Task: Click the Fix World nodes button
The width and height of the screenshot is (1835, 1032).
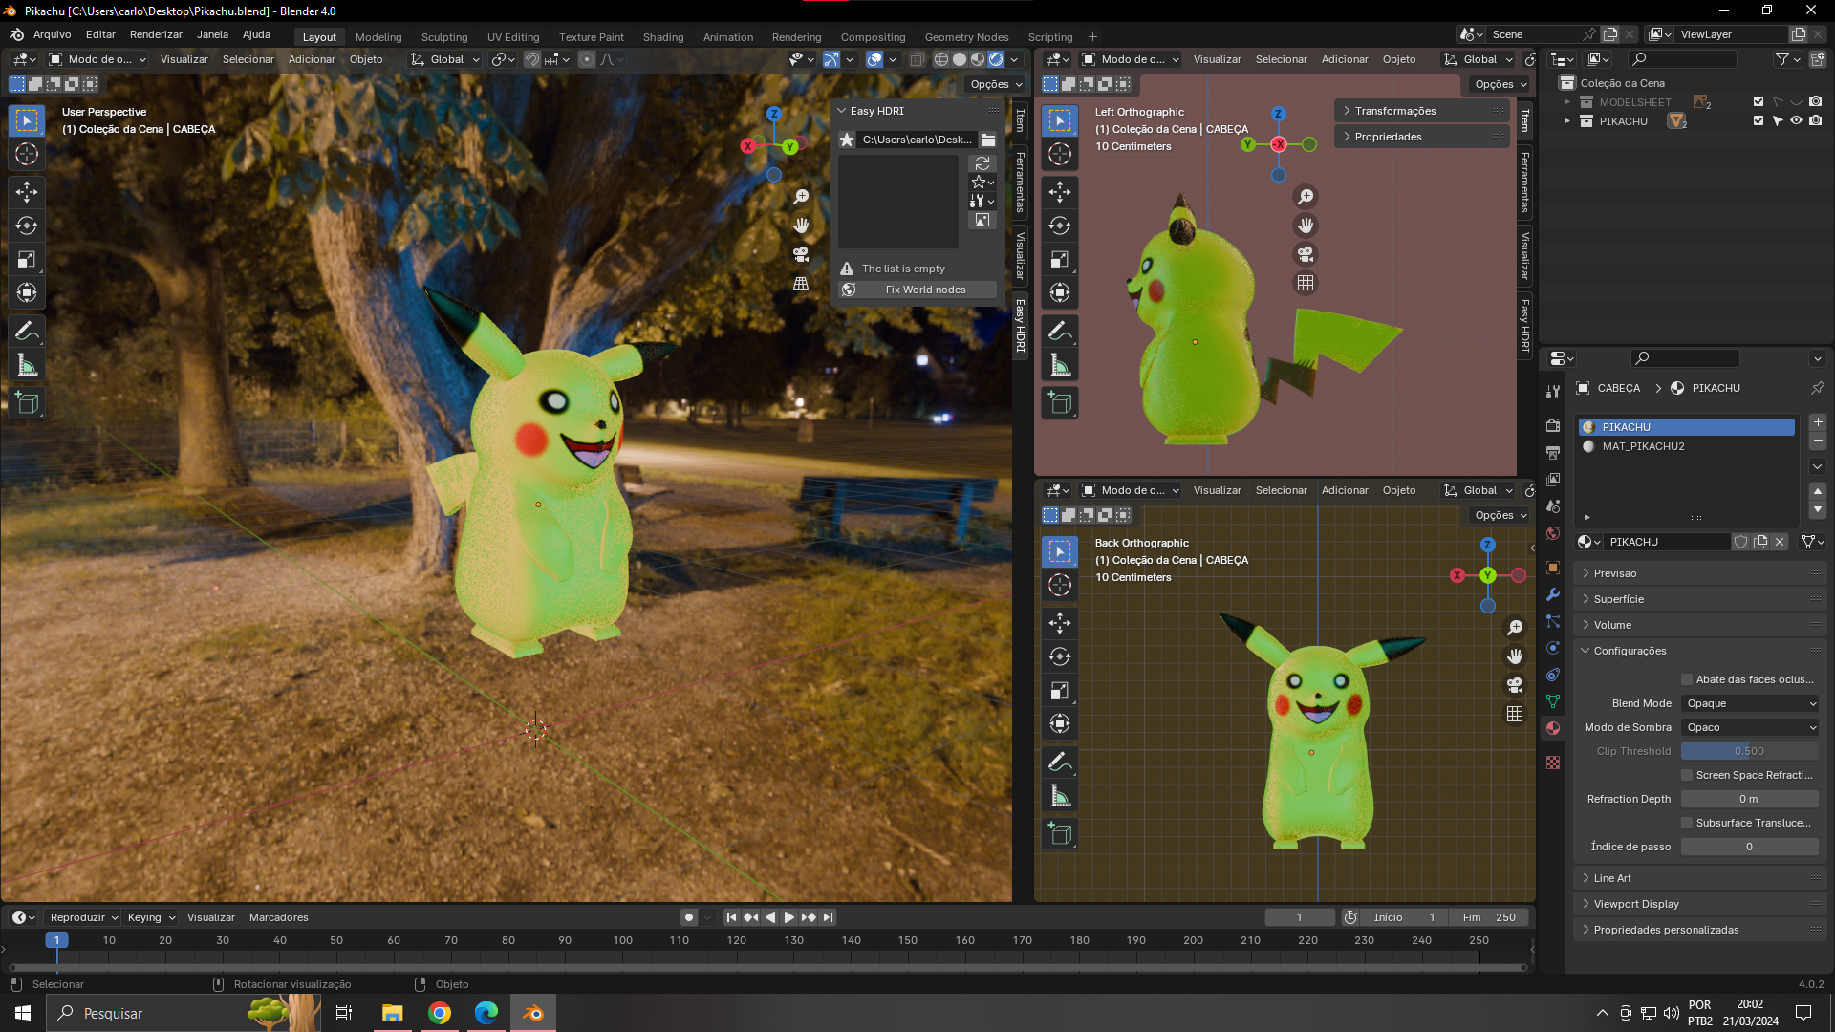Action: (918, 290)
